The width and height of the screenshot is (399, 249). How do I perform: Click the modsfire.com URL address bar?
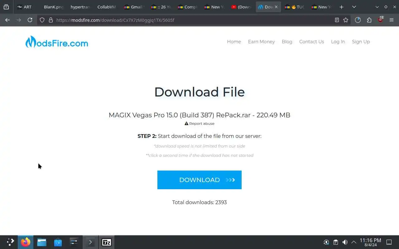click(x=193, y=20)
